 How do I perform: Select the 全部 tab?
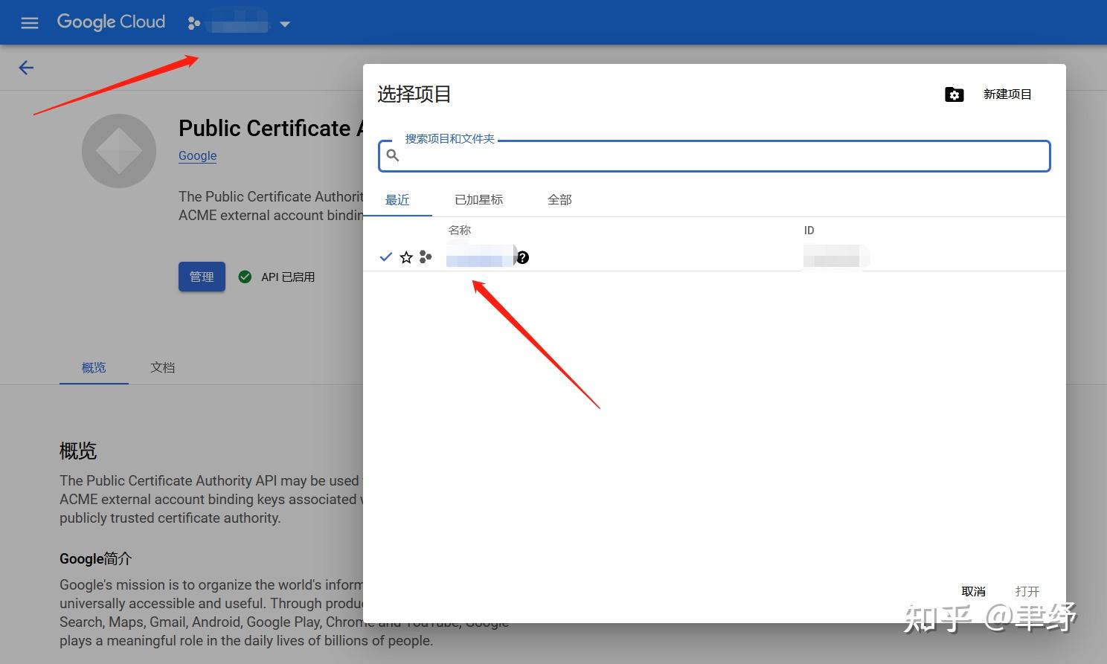pos(559,199)
